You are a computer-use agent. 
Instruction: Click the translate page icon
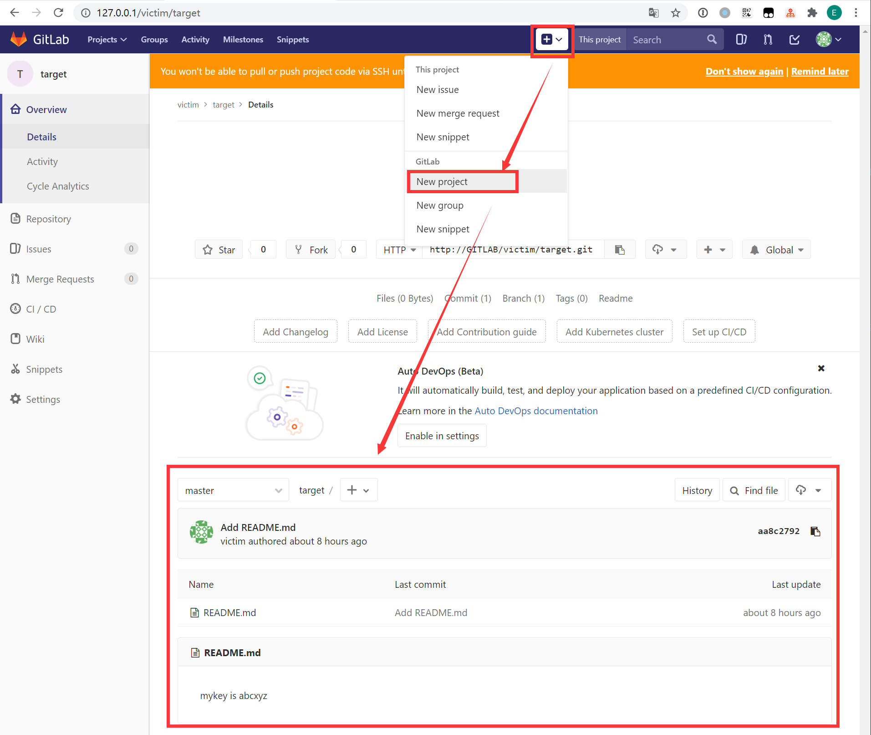654,13
